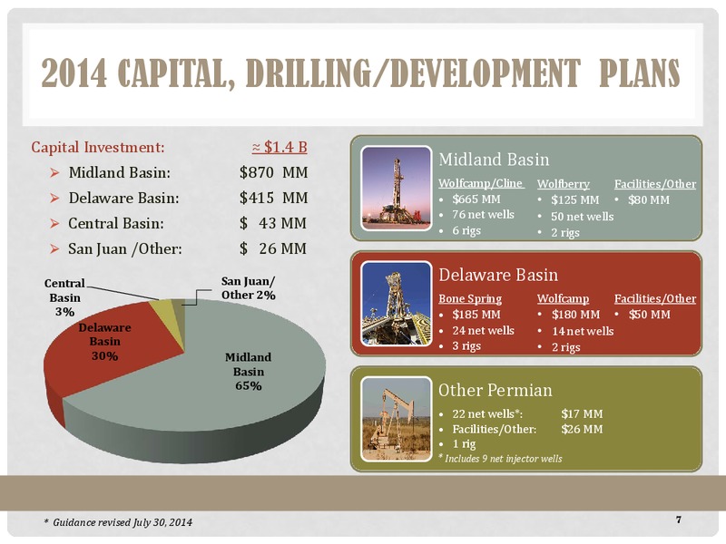
Task: Click the '$ 26 MM' amount in the list
Action: point(273,248)
